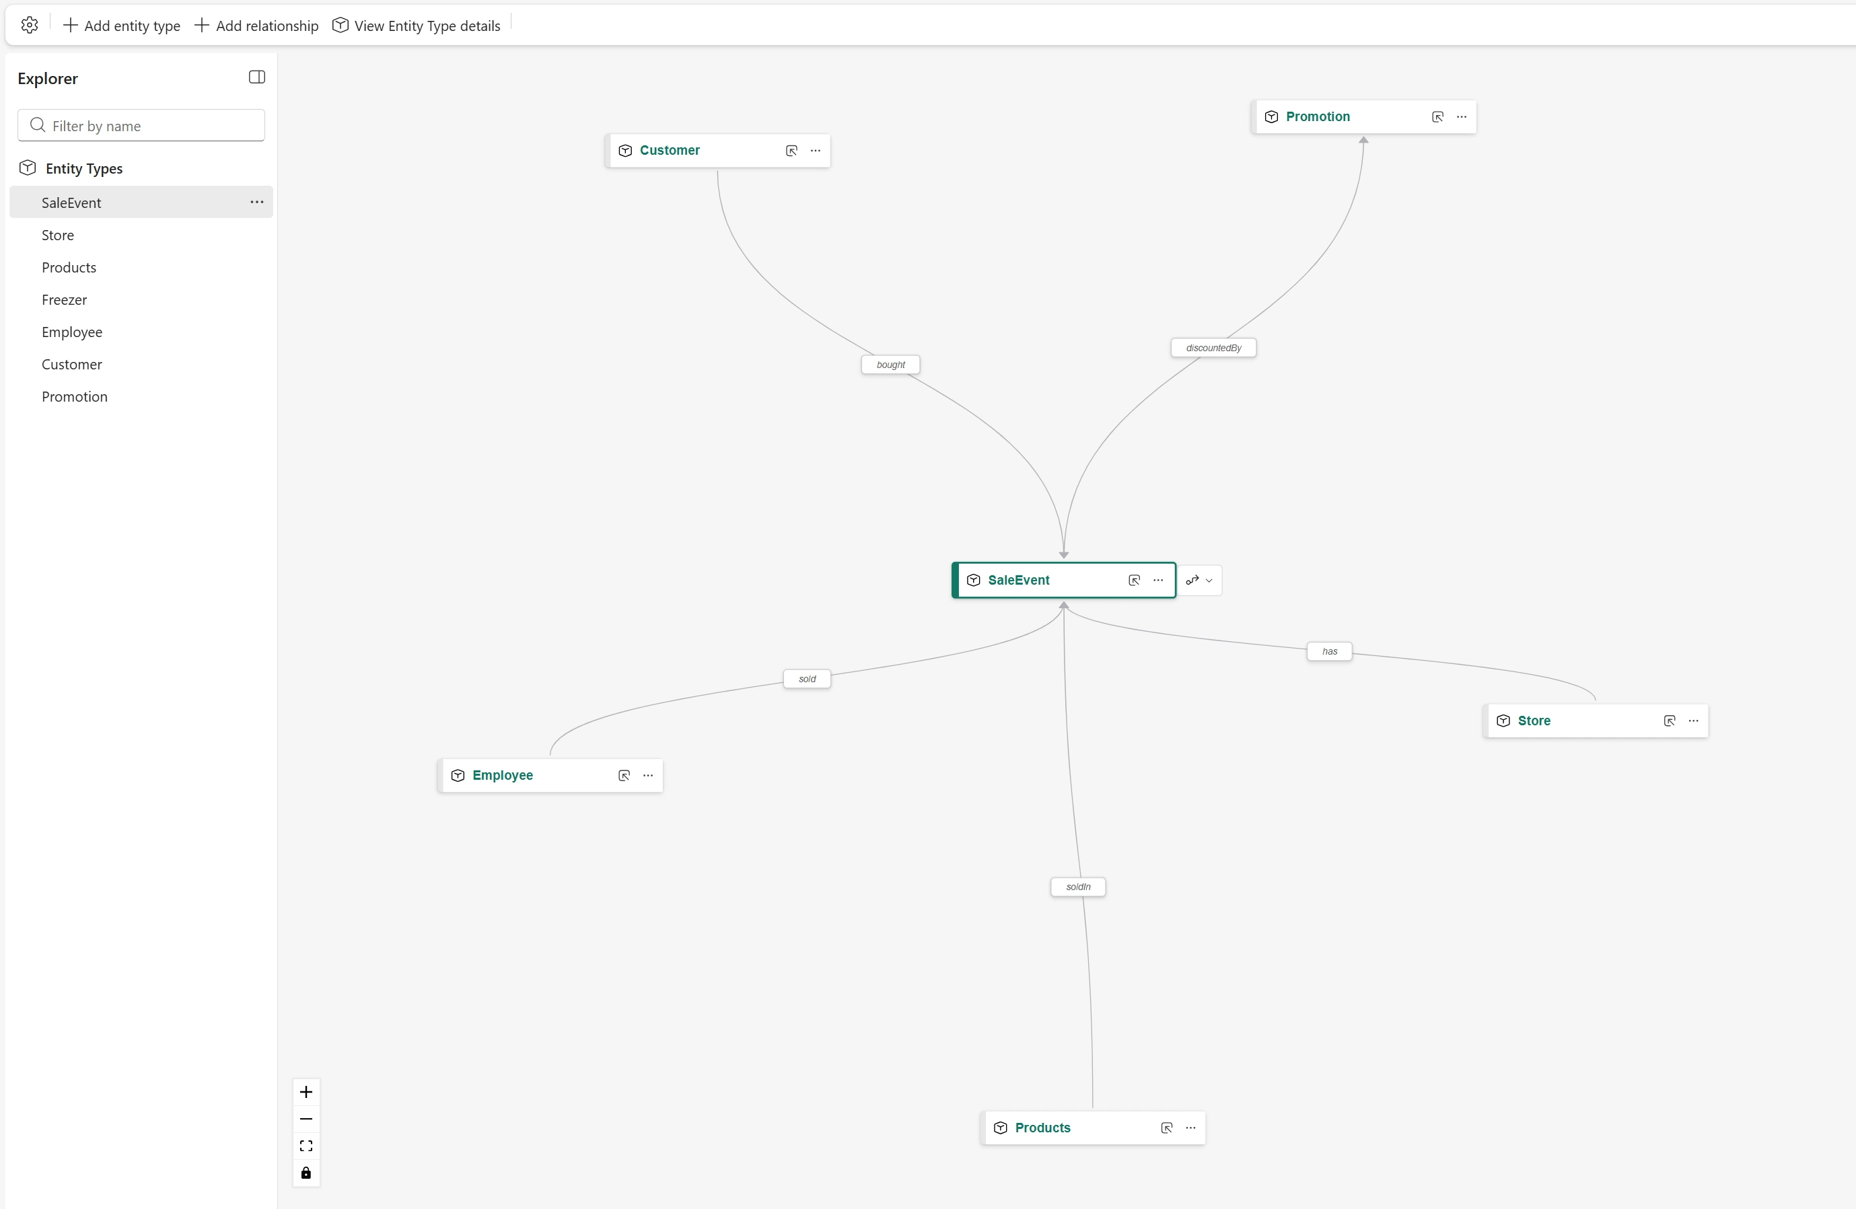Click Add relationship

click(256, 25)
